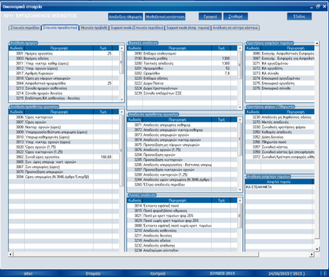Click the Έξοδος button
The image size is (329, 277).
(x=299, y=17)
